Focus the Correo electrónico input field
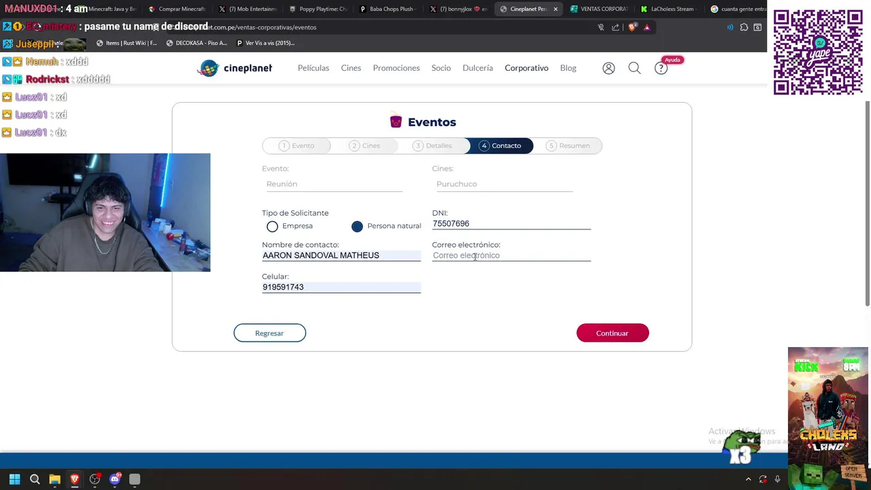Image resolution: width=871 pixels, height=490 pixels. pyautogui.click(x=511, y=255)
